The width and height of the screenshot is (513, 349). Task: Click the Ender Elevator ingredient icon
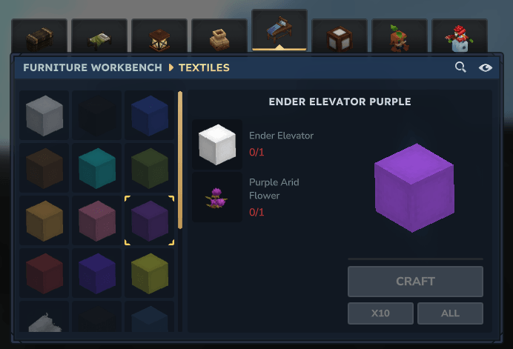pyautogui.click(x=217, y=144)
